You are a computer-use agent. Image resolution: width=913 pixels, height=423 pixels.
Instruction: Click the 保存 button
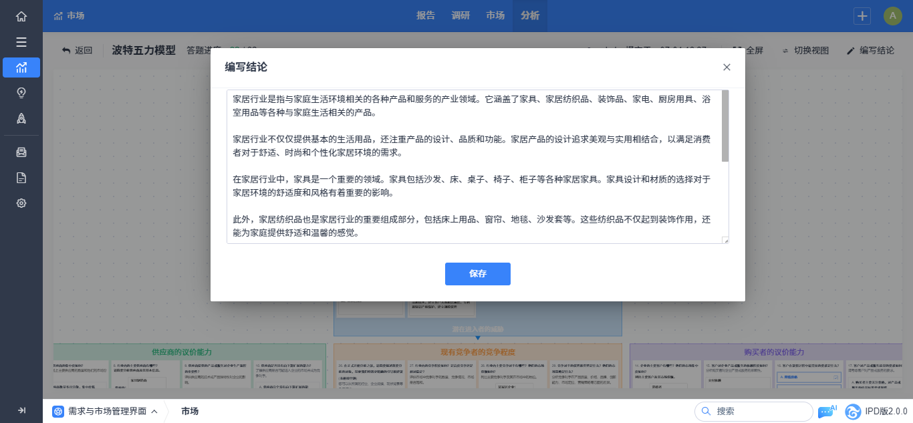[477, 274]
